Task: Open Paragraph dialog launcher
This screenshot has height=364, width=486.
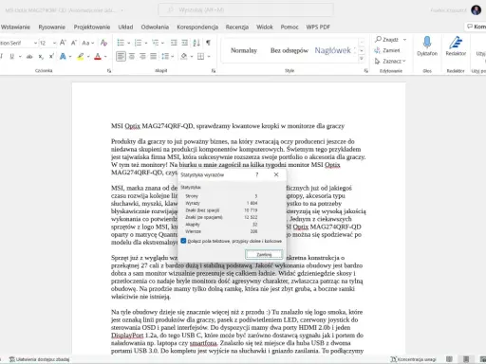Action: pos(214,71)
